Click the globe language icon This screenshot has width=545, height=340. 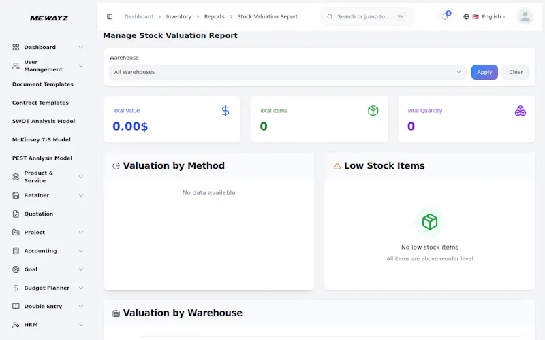pos(466,16)
